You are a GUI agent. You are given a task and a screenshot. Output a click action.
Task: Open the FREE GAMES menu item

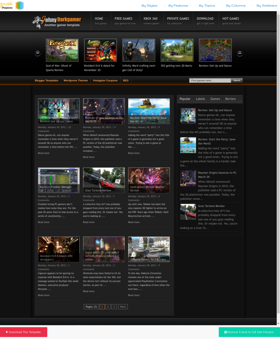click(x=125, y=21)
